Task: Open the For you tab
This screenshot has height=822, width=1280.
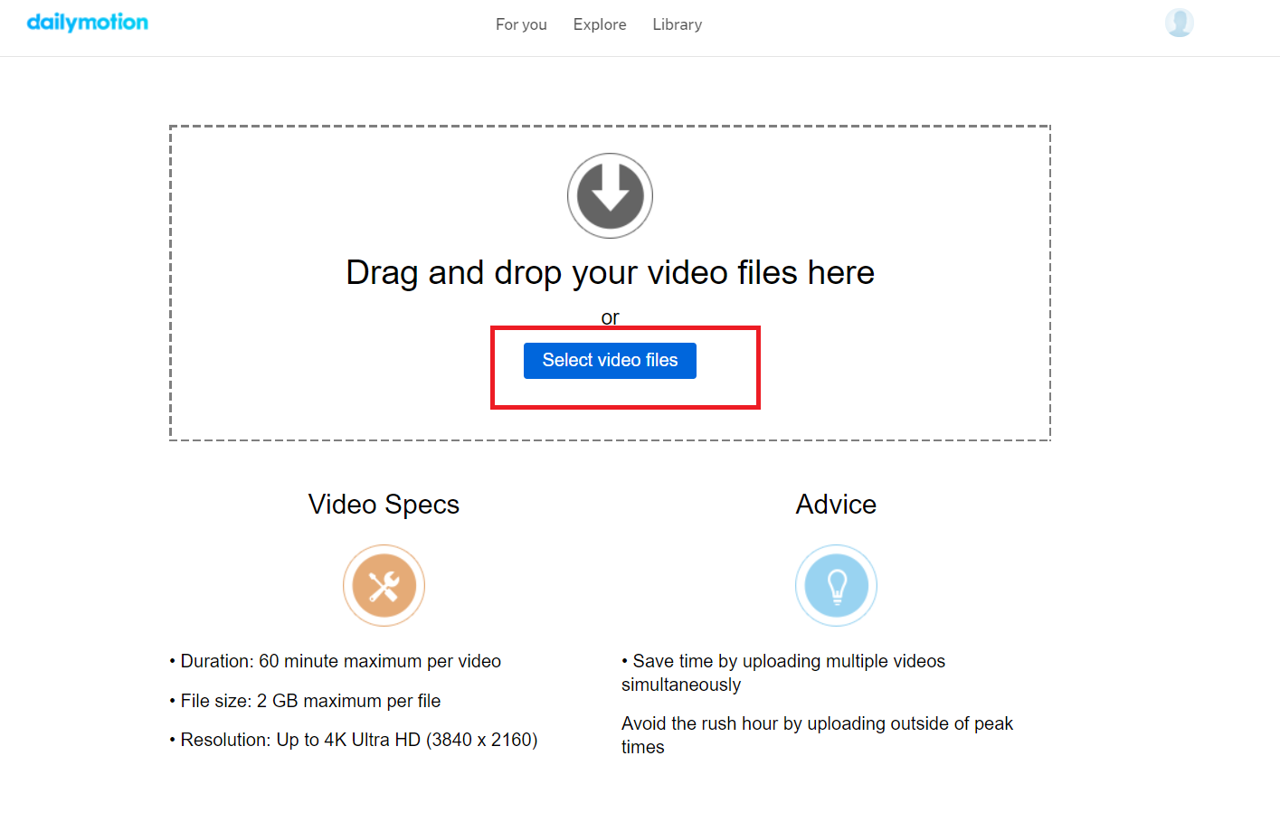Action: 521,24
